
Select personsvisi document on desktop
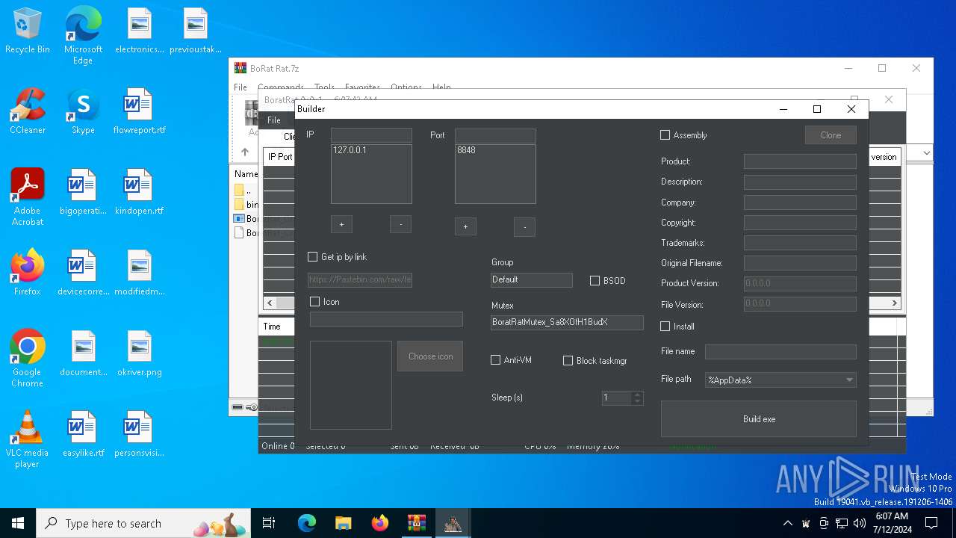139,434
